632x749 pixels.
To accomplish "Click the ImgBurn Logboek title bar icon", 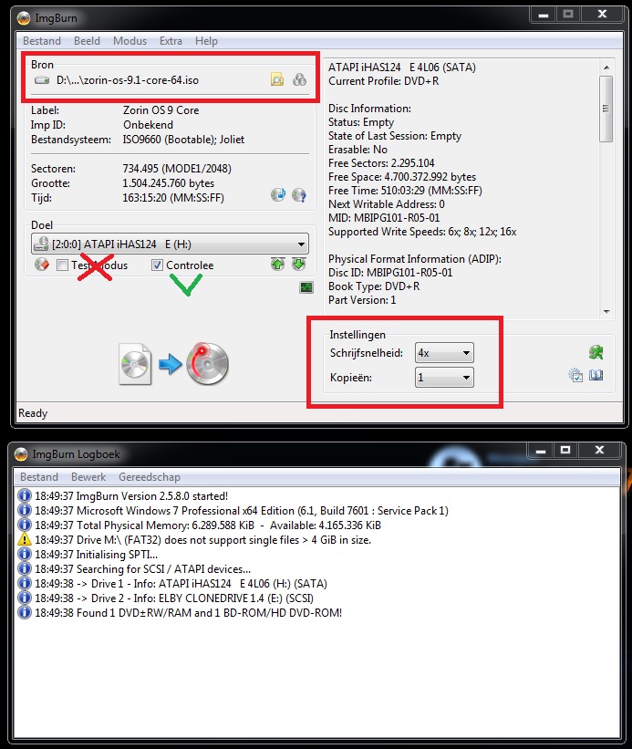I will point(21,453).
